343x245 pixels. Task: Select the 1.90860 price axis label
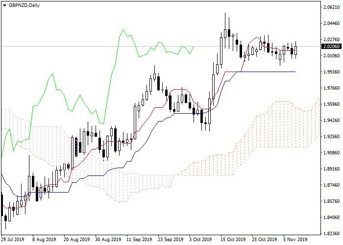tap(332, 153)
